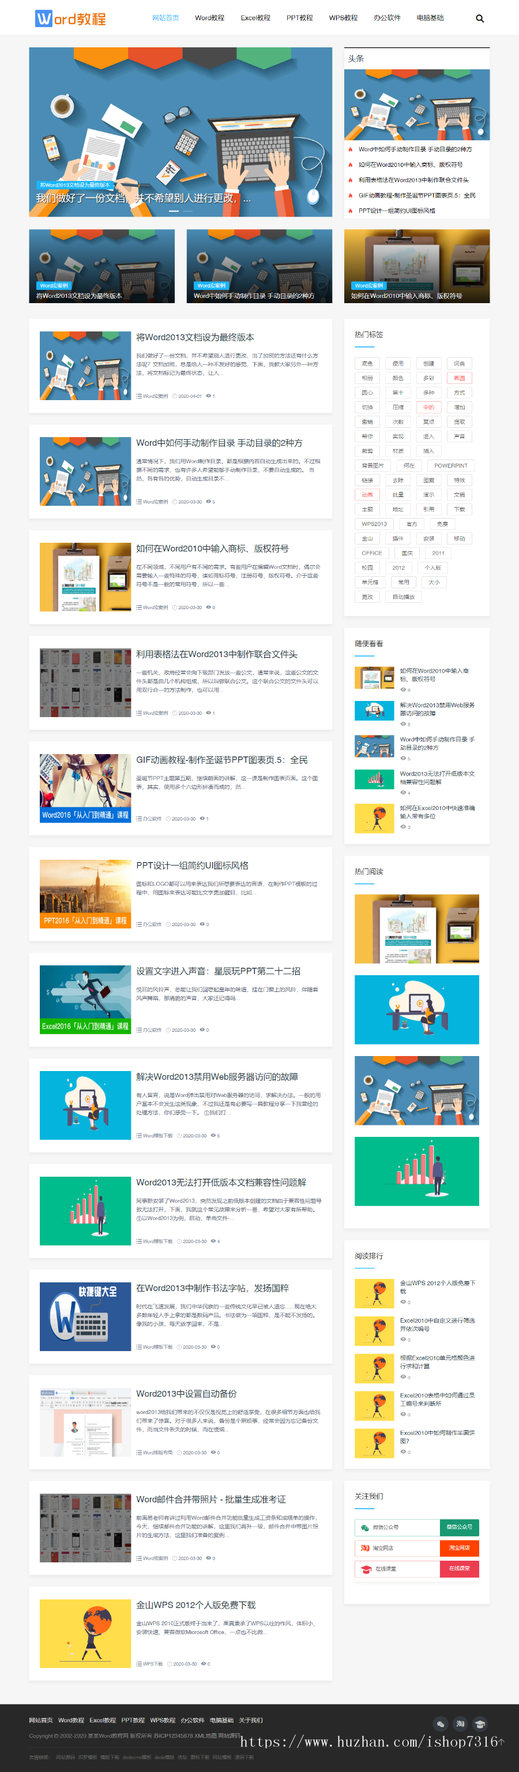Screen dimensions: 519x1772
Task: Select the red 动画 tag
Action: [x=367, y=495]
